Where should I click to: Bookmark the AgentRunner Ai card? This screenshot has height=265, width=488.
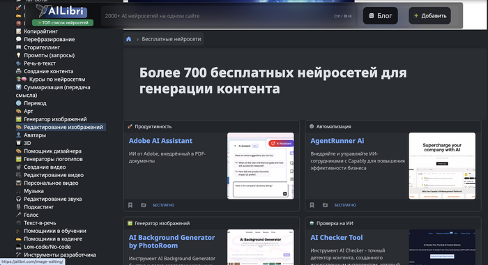312,205
